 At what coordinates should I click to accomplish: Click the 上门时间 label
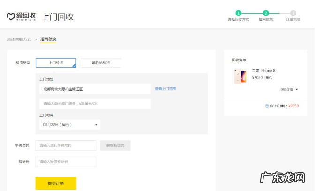tap(46, 115)
